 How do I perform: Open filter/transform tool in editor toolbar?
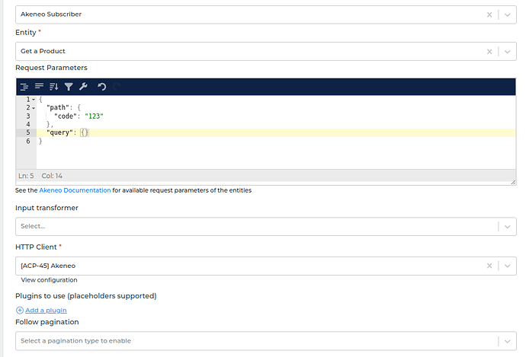(x=69, y=87)
